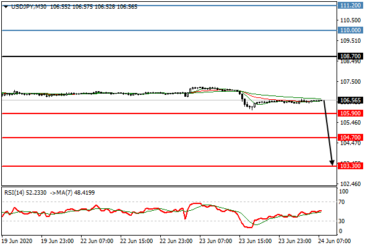Click the black arrowhead at 103.300
The width and height of the screenshot is (365, 248).
(x=332, y=163)
